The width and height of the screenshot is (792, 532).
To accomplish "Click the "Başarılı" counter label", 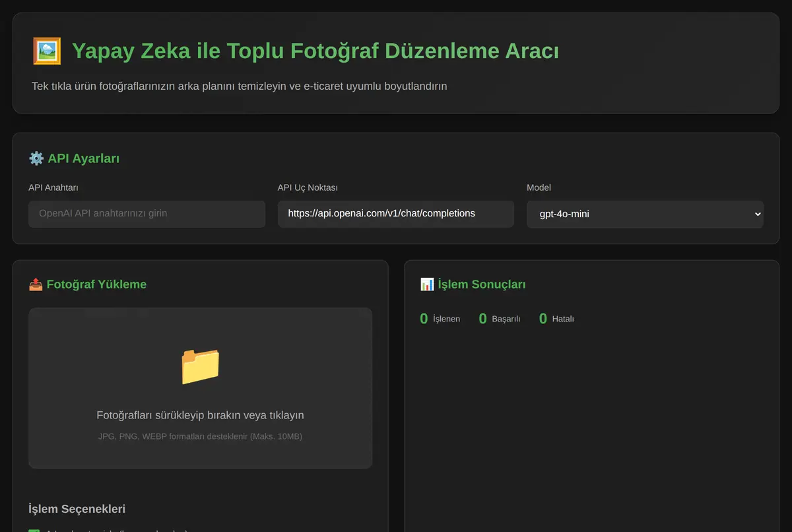I will (x=506, y=319).
